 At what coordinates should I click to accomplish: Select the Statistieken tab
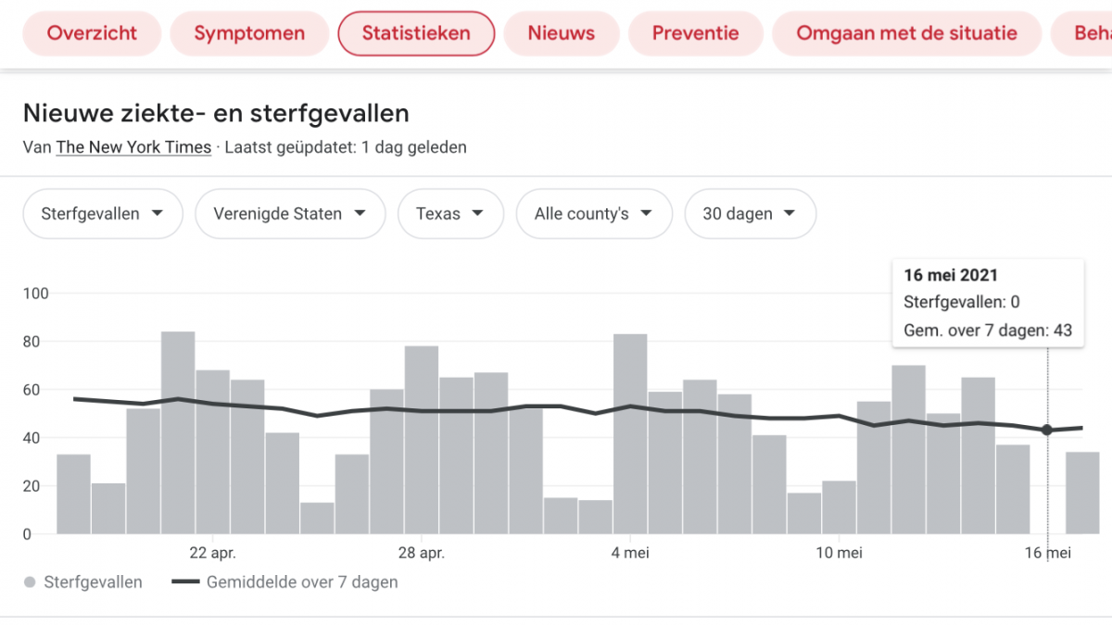point(416,33)
